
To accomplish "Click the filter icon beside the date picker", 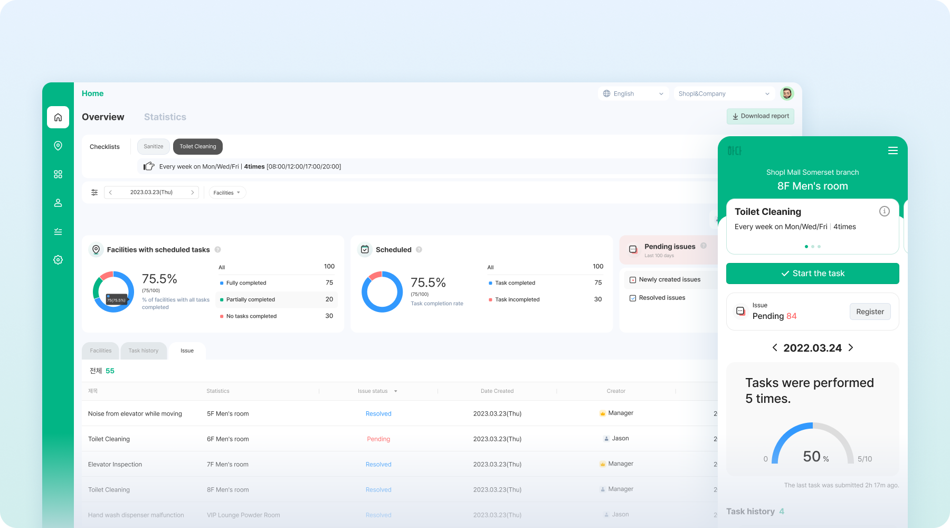I will coord(94,192).
